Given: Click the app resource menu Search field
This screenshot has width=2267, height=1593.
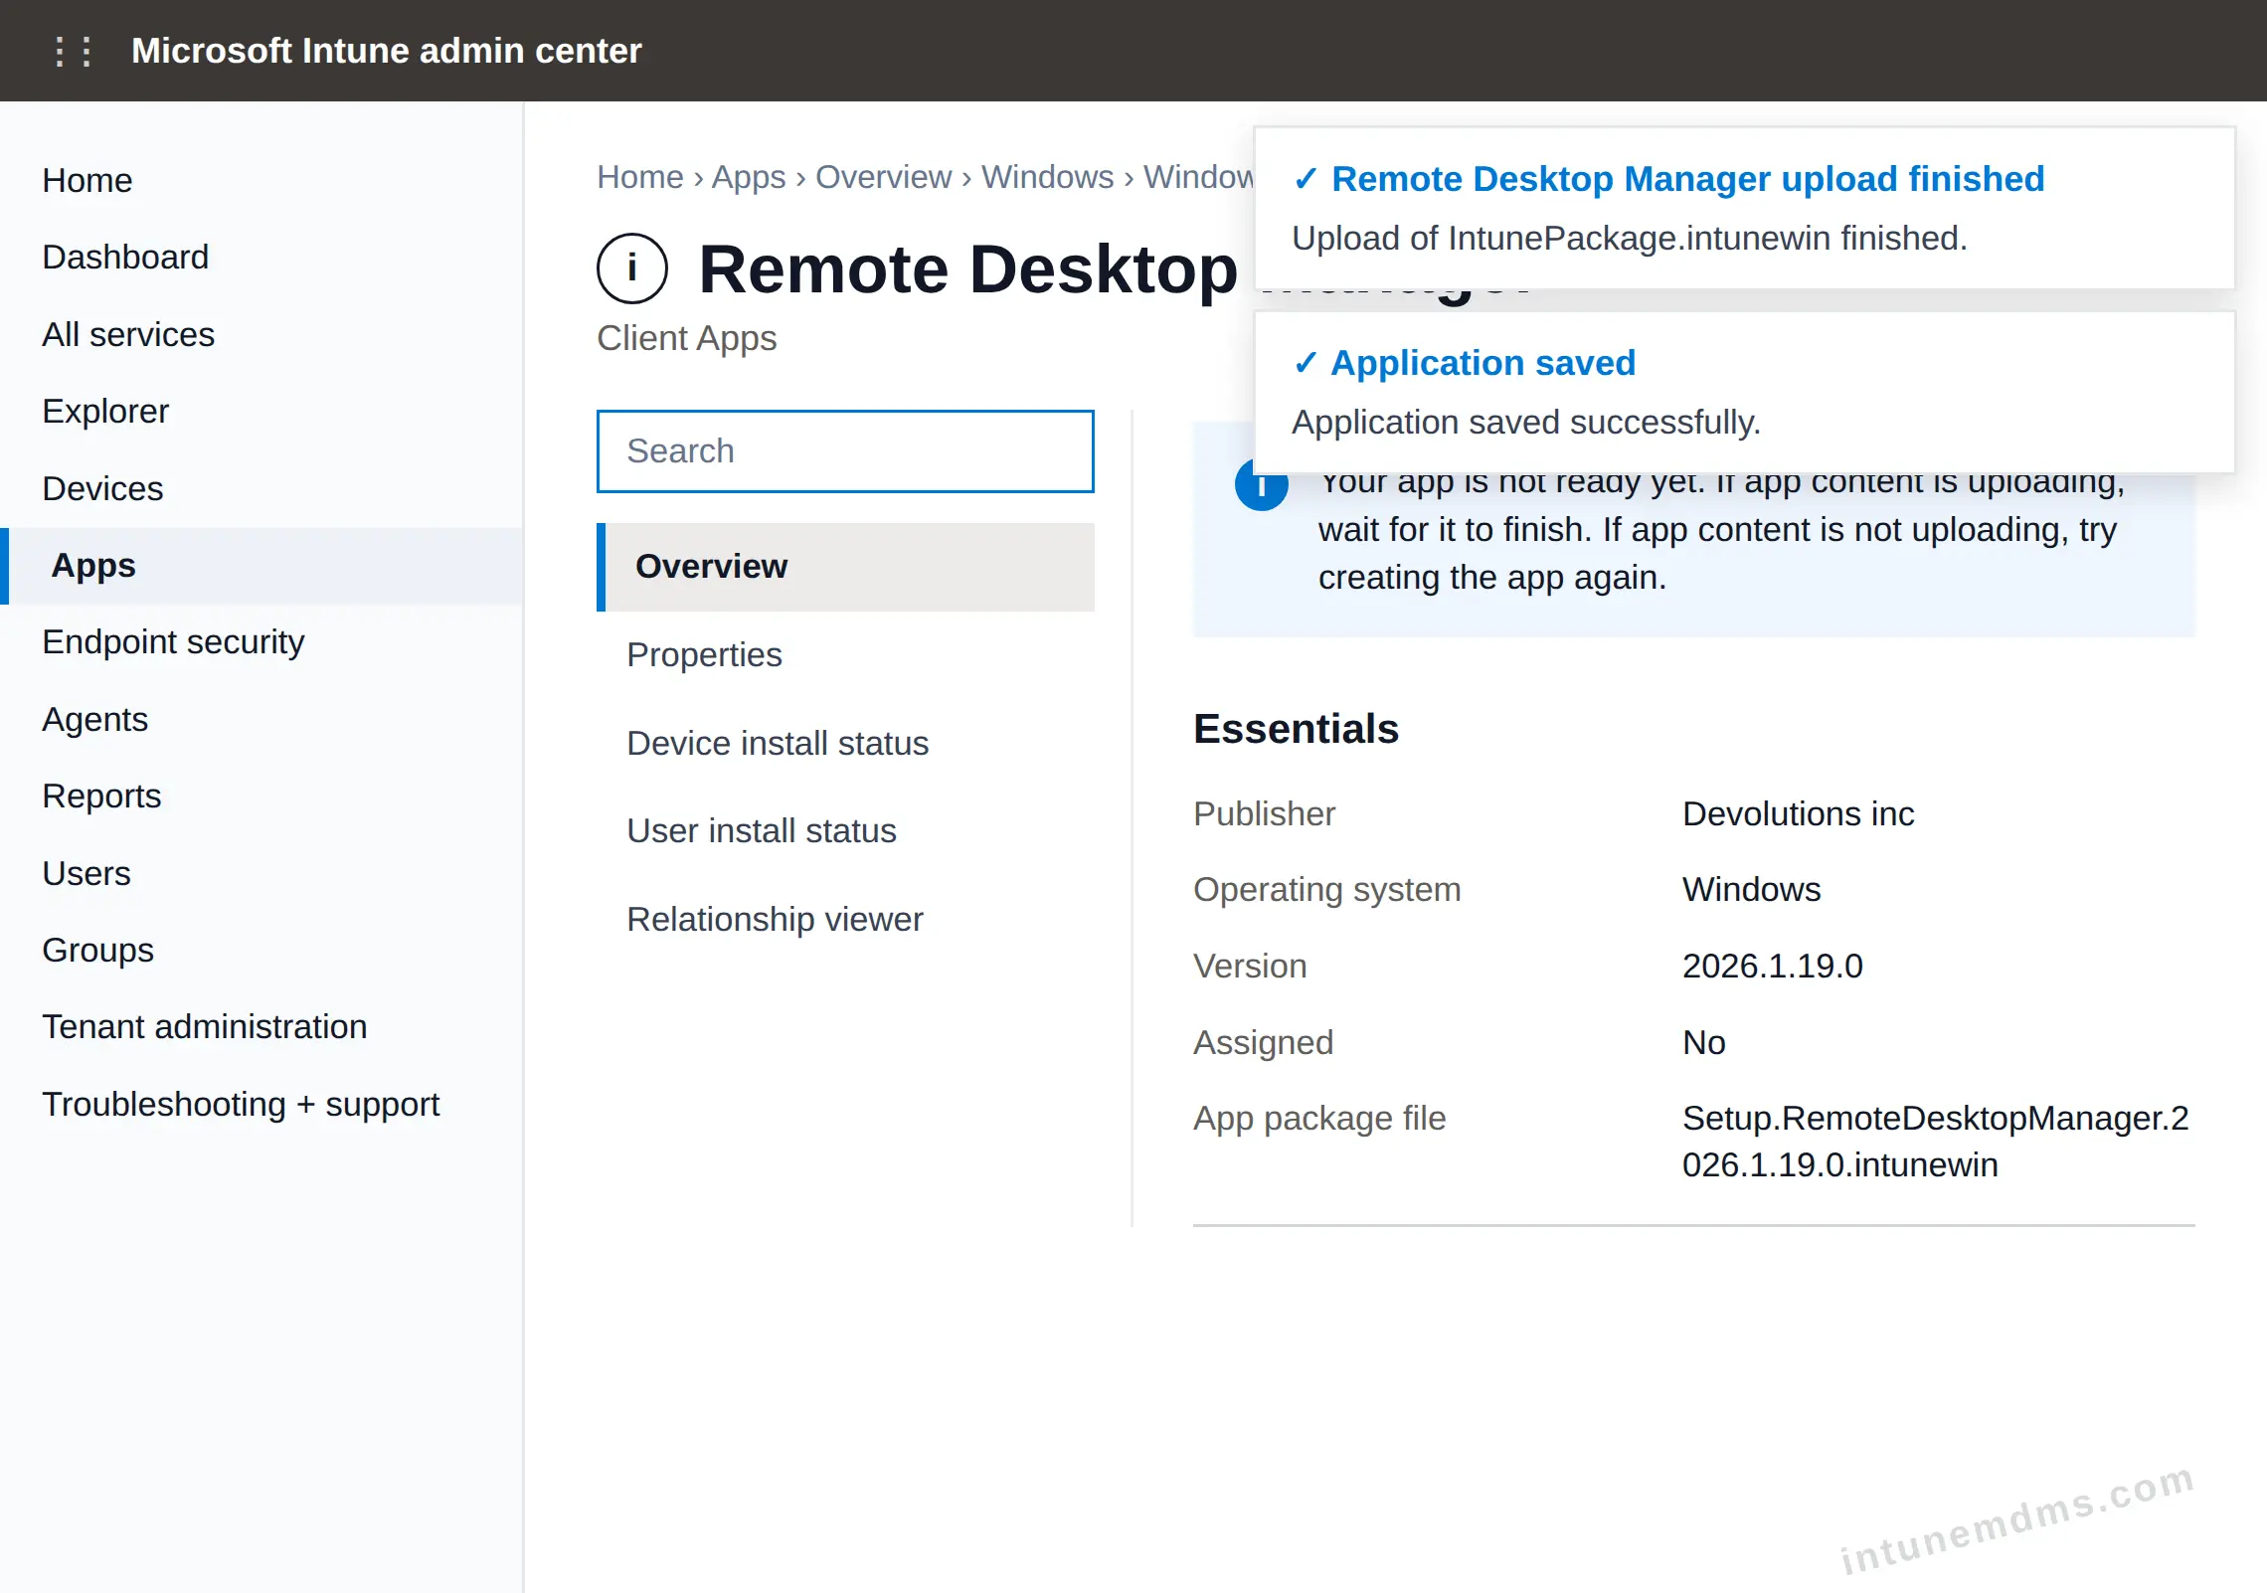Looking at the screenshot, I should pos(845,451).
